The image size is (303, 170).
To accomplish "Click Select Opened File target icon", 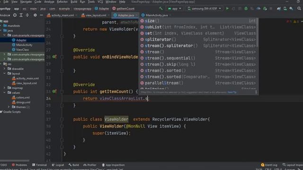I will 15,15.
